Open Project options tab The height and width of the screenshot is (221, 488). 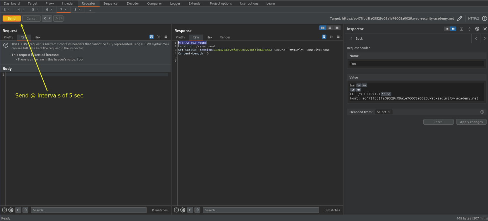pyautogui.click(x=221, y=4)
